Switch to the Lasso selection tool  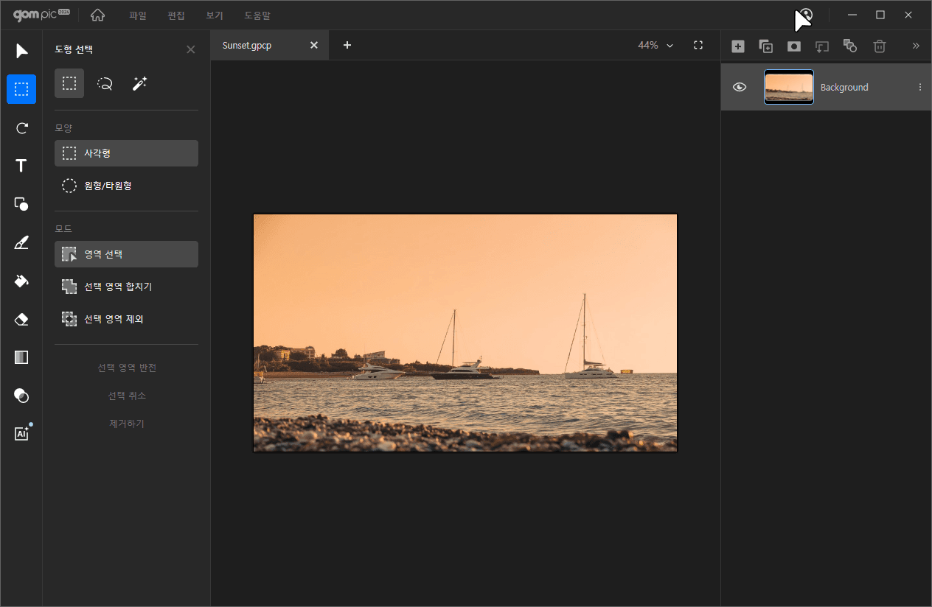pyautogui.click(x=105, y=84)
